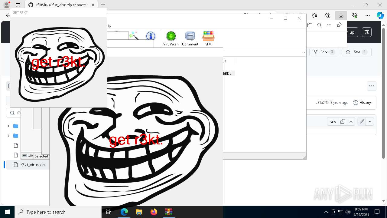Open the Edge Downloads button
The image size is (387, 218).
341,15
